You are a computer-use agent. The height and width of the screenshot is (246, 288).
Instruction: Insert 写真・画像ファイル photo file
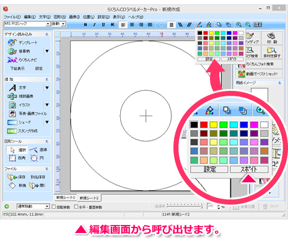pyautogui.click(x=28, y=114)
